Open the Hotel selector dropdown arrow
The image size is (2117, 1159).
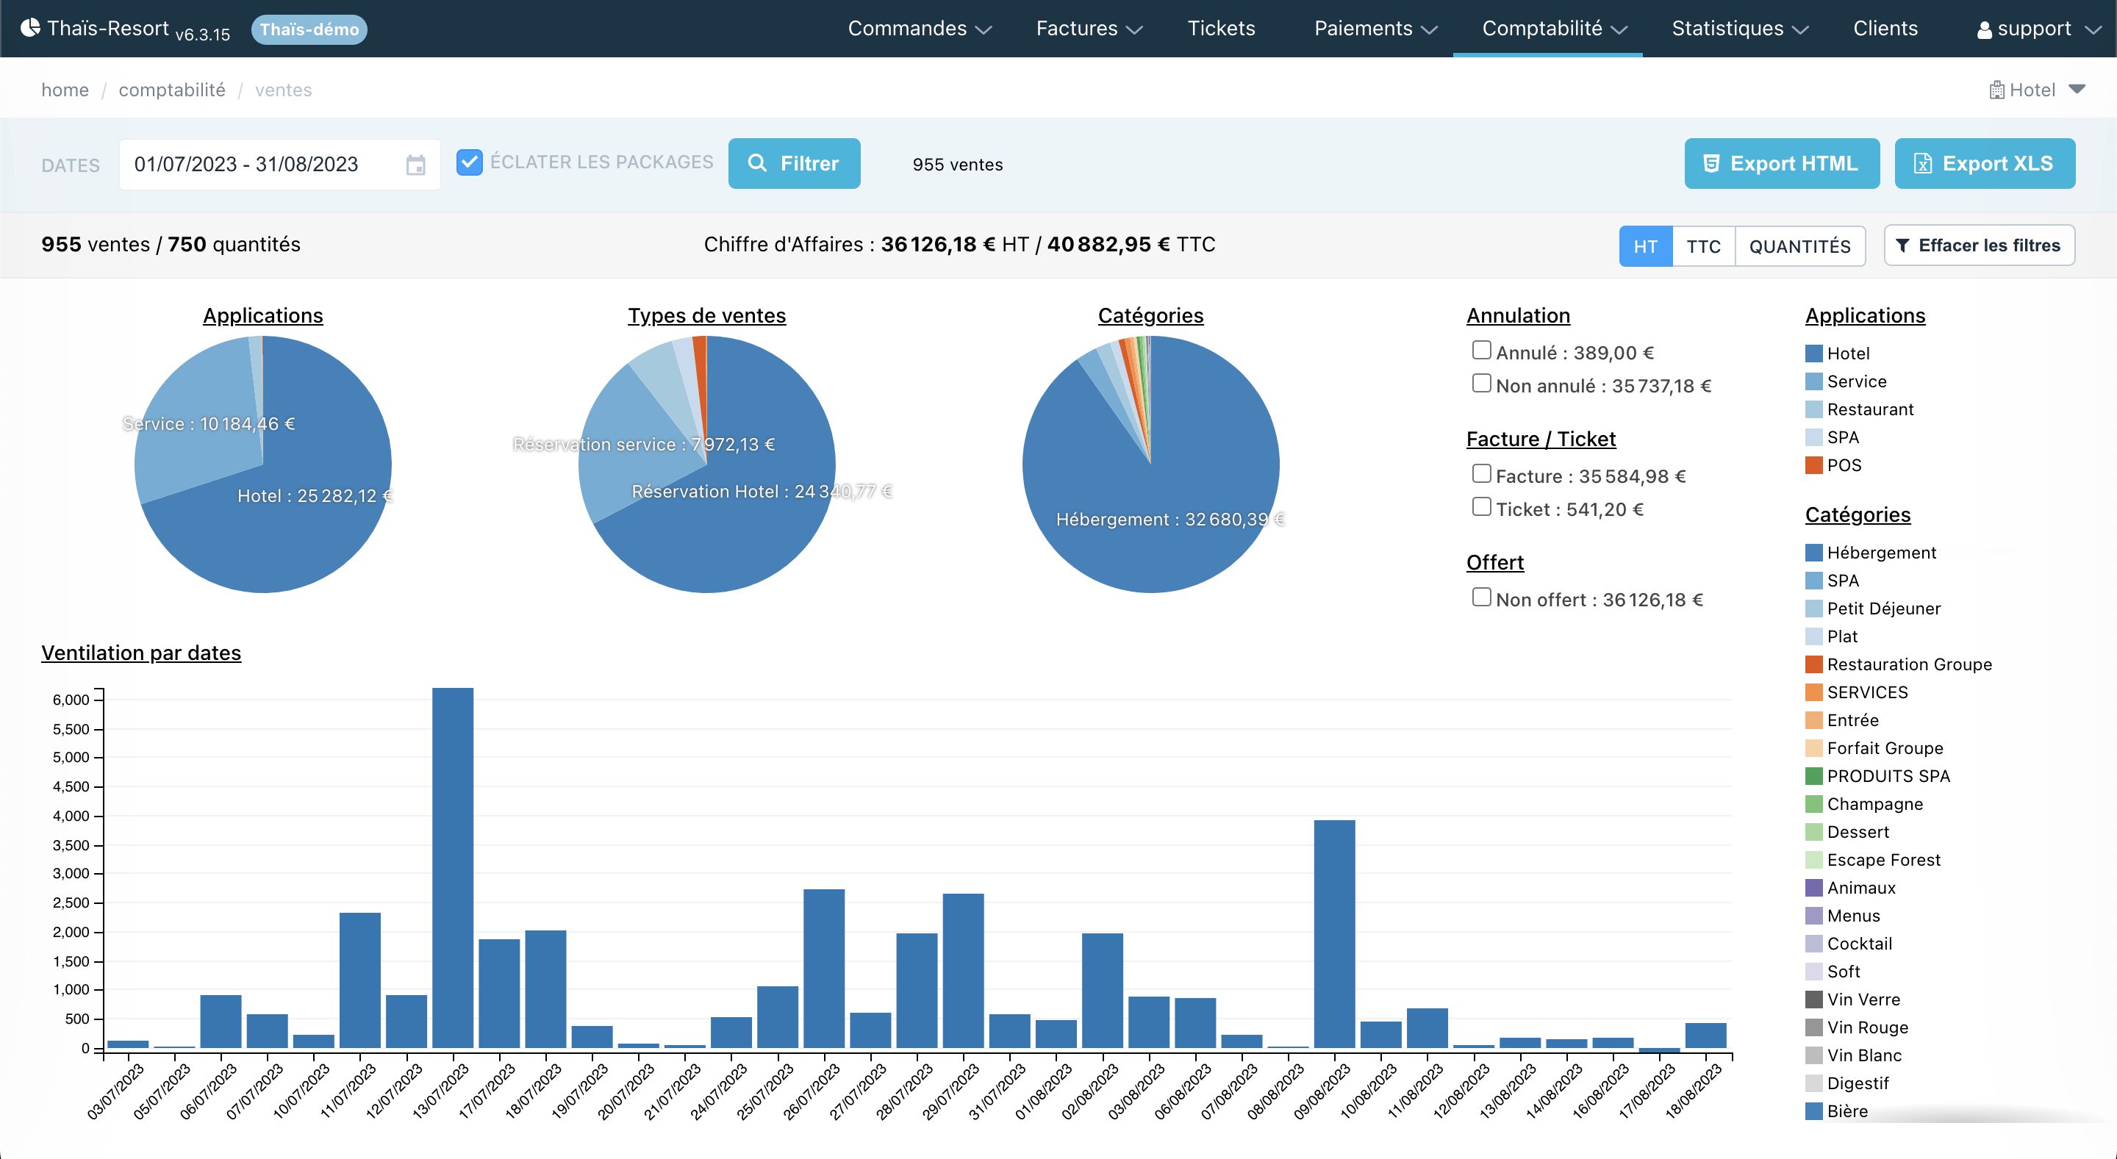click(x=2077, y=90)
